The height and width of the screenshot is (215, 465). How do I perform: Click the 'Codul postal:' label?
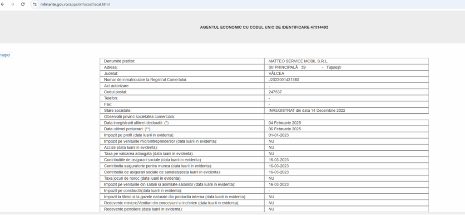[115, 92]
